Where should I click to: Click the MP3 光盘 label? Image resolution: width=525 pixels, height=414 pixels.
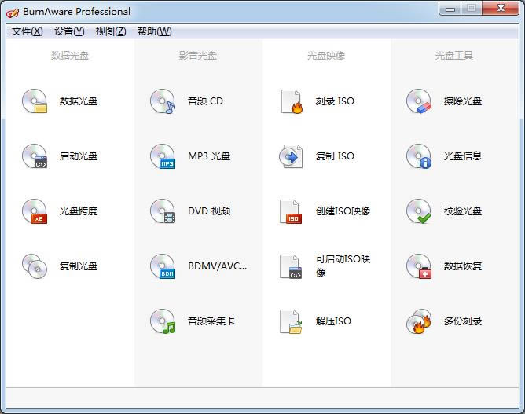click(x=209, y=156)
